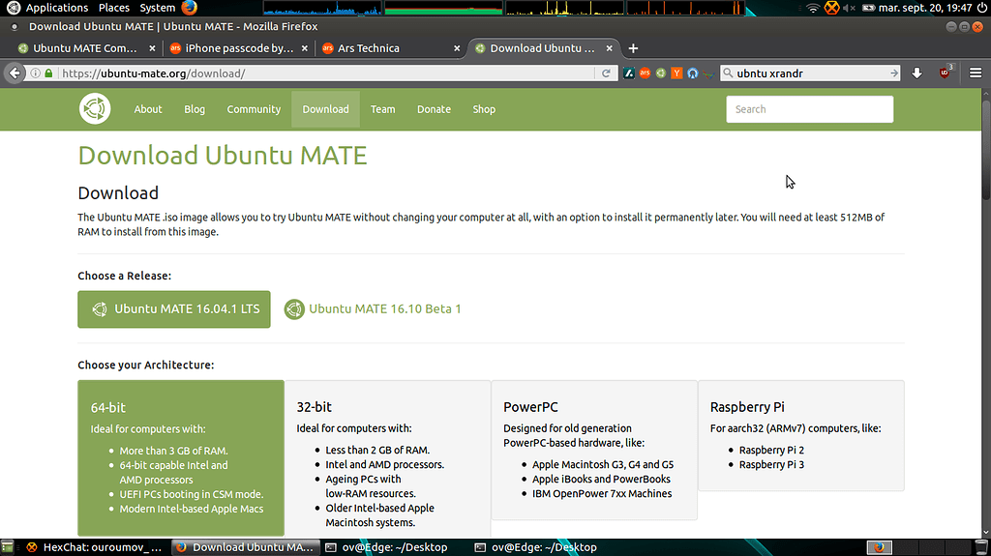The width and height of the screenshot is (991, 556).
Task: Choose the PowerPC architecture card
Action: 594,450
